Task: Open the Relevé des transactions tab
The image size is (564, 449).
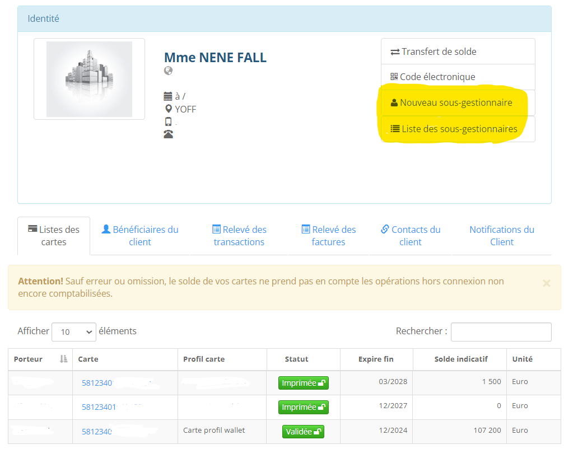Action: point(239,236)
